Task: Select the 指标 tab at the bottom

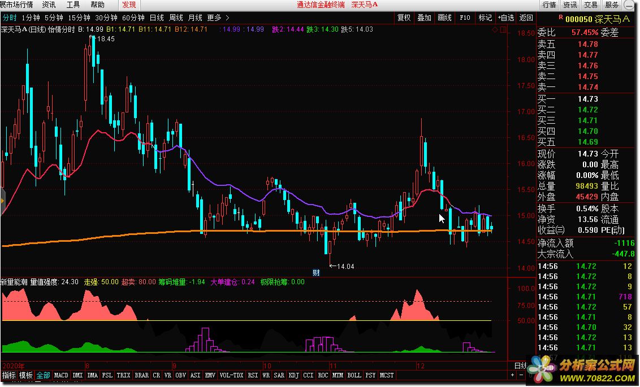Action: click(8, 375)
